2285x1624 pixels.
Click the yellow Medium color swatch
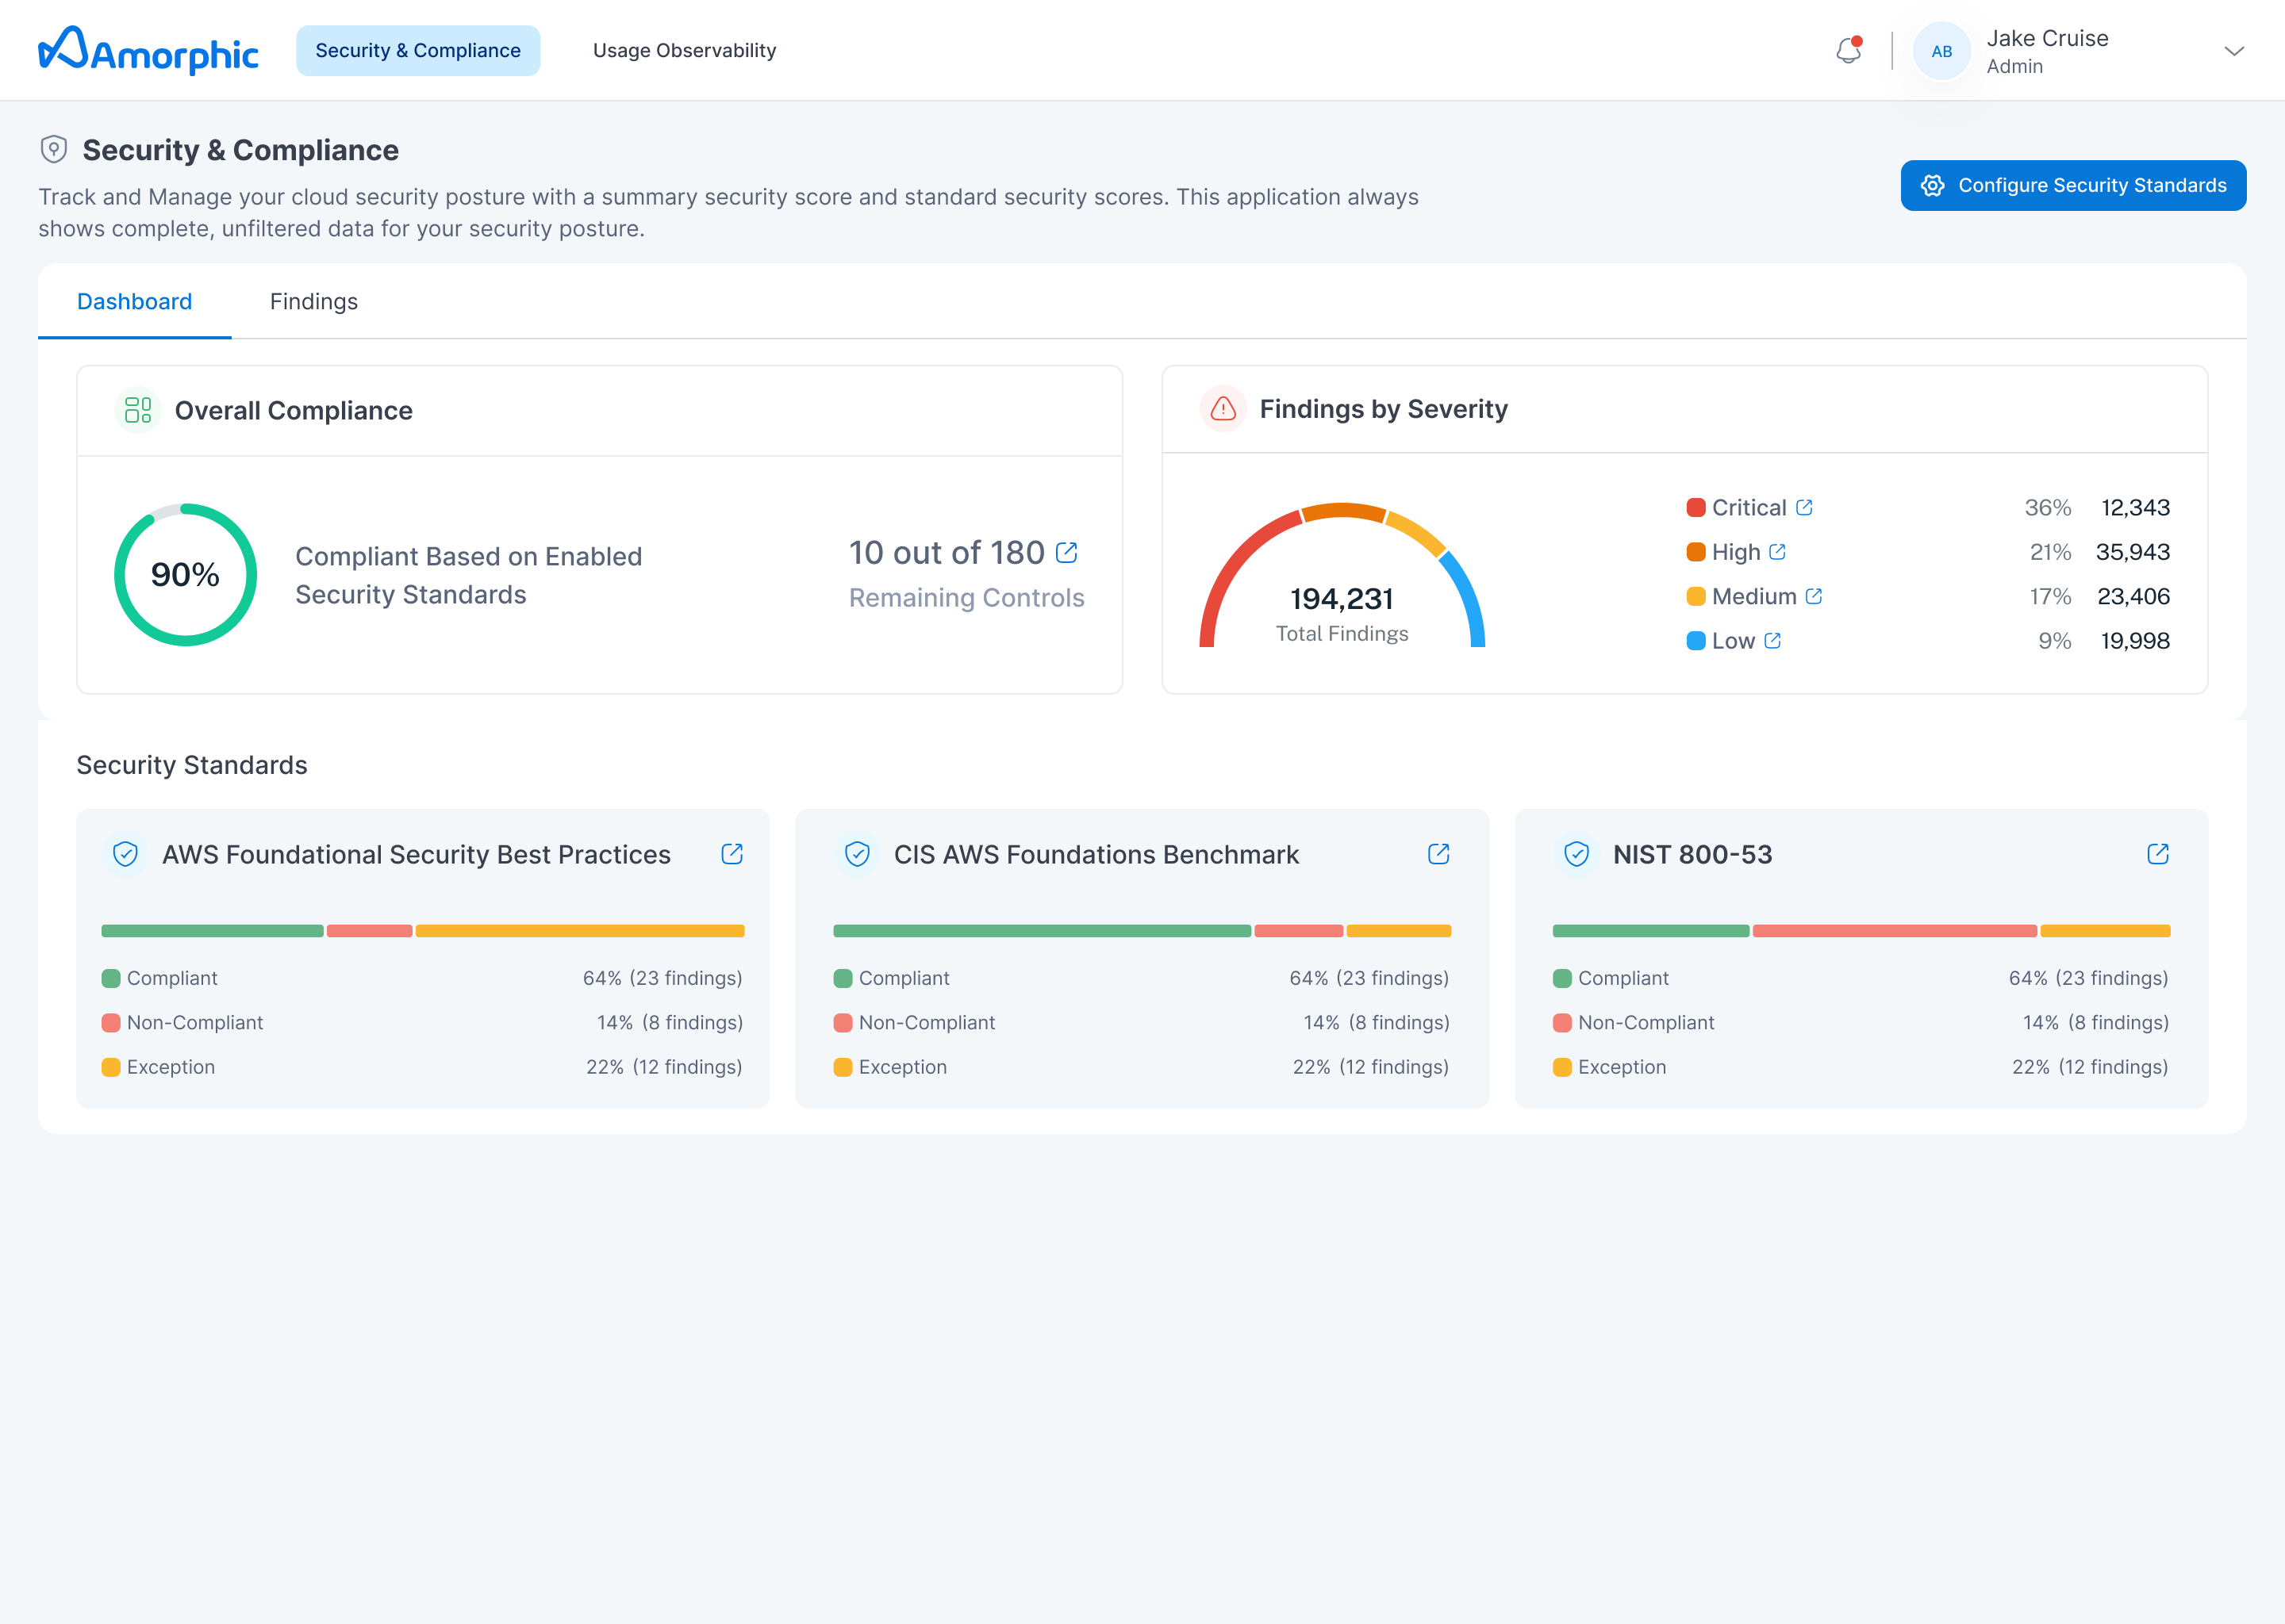pos(1696,596)
